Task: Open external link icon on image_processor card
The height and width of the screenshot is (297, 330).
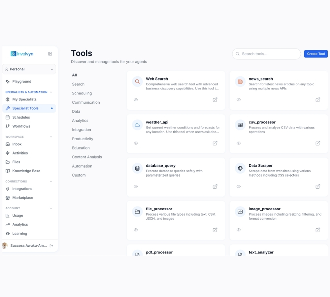Action: coord(318,230)
